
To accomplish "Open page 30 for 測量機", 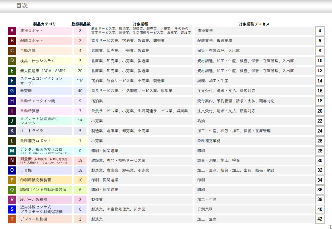I will coord(320,161).
